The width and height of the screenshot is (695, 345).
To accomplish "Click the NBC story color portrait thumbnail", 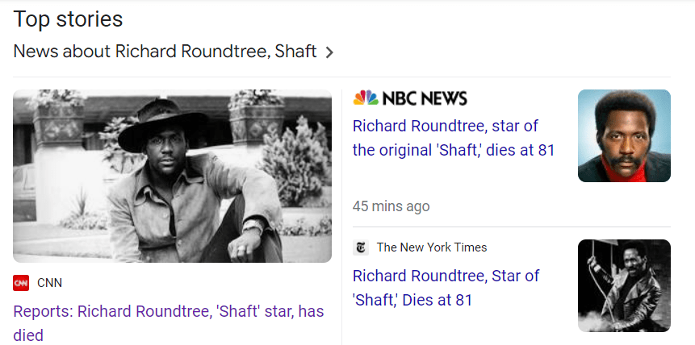I will pyautogui.click(x=624, y=135).
